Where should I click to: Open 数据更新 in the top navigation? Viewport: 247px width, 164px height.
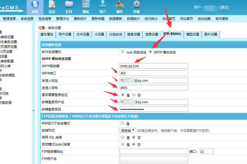click(x=115, y=19)
